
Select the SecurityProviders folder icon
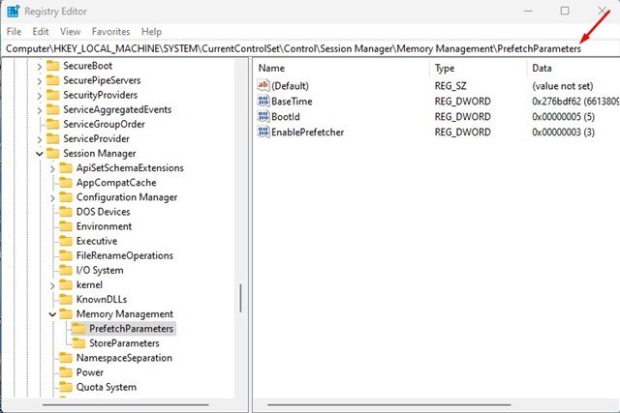point(52,95)
